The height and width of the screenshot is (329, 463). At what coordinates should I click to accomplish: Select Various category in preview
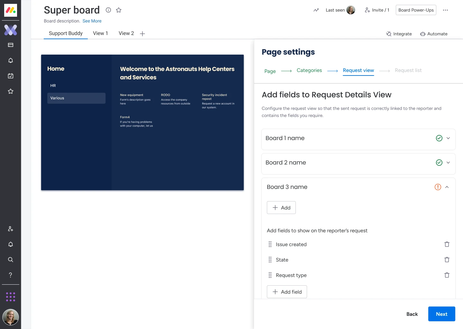[x=76, y=98]
